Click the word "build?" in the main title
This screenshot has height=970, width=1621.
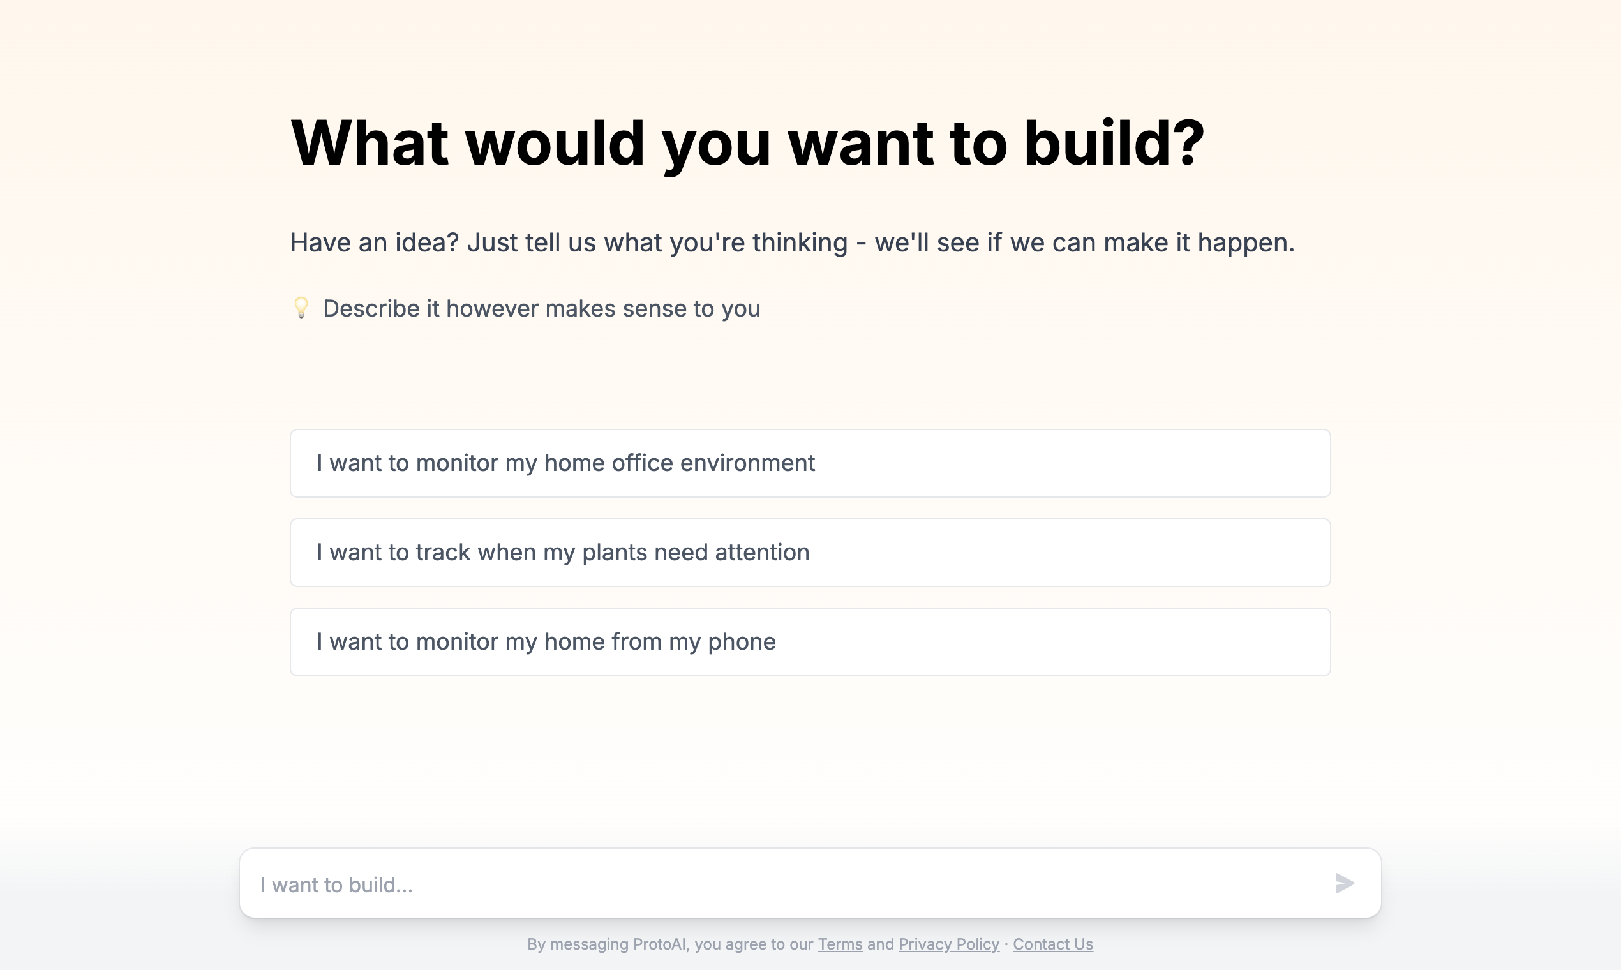tap(1114, 143)
